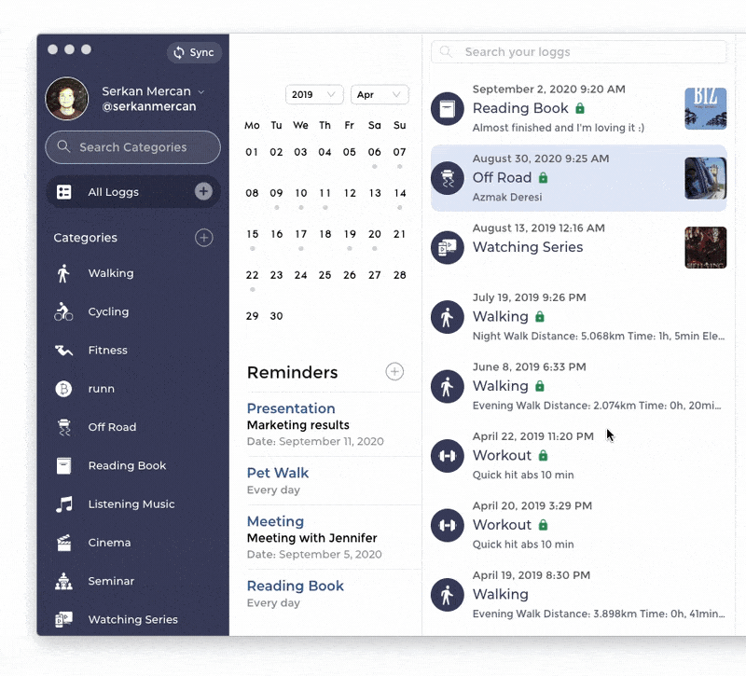Open the Listening Music note icon
Screen dimensions: 746x676
point(64,504)
